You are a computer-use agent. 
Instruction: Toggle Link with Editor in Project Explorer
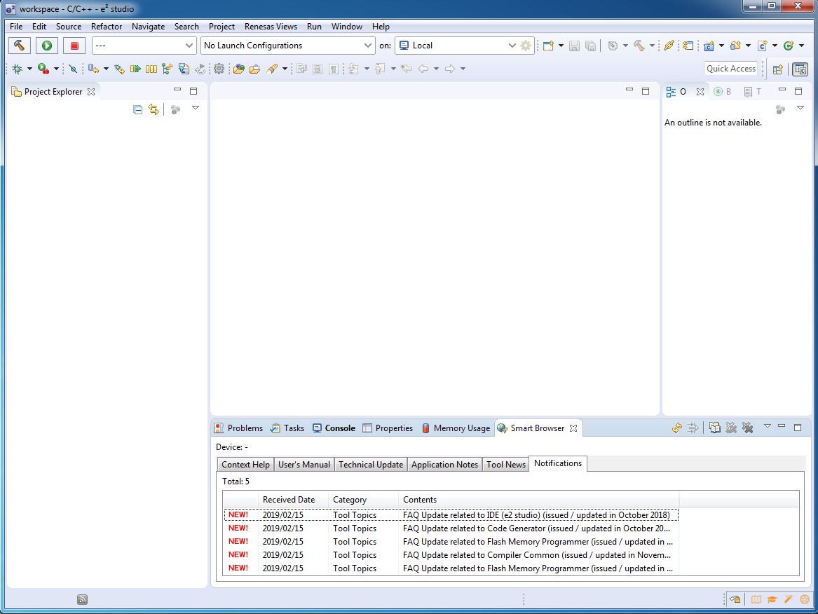[154, 109]
